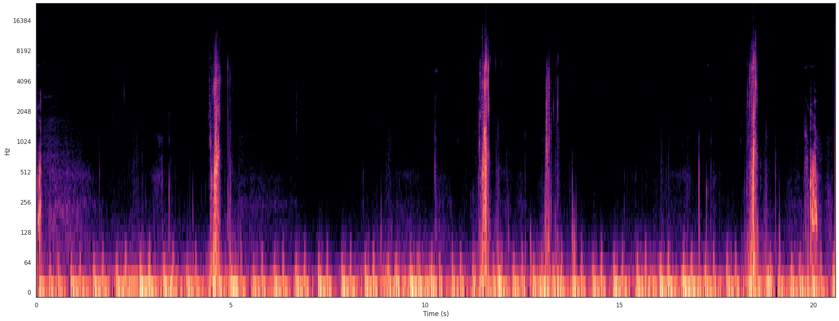Click the 0 Hz axis label
Screen dimensions: 839x321
(29, 293)
